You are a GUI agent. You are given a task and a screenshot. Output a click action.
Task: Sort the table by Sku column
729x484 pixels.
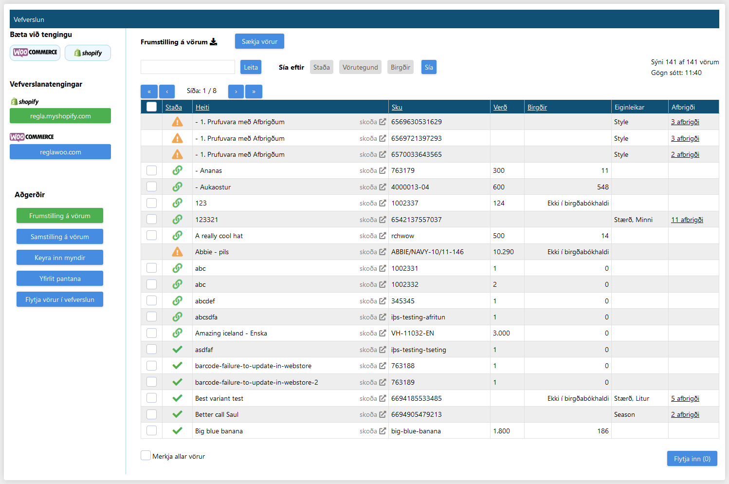click(x=397, y=107)
